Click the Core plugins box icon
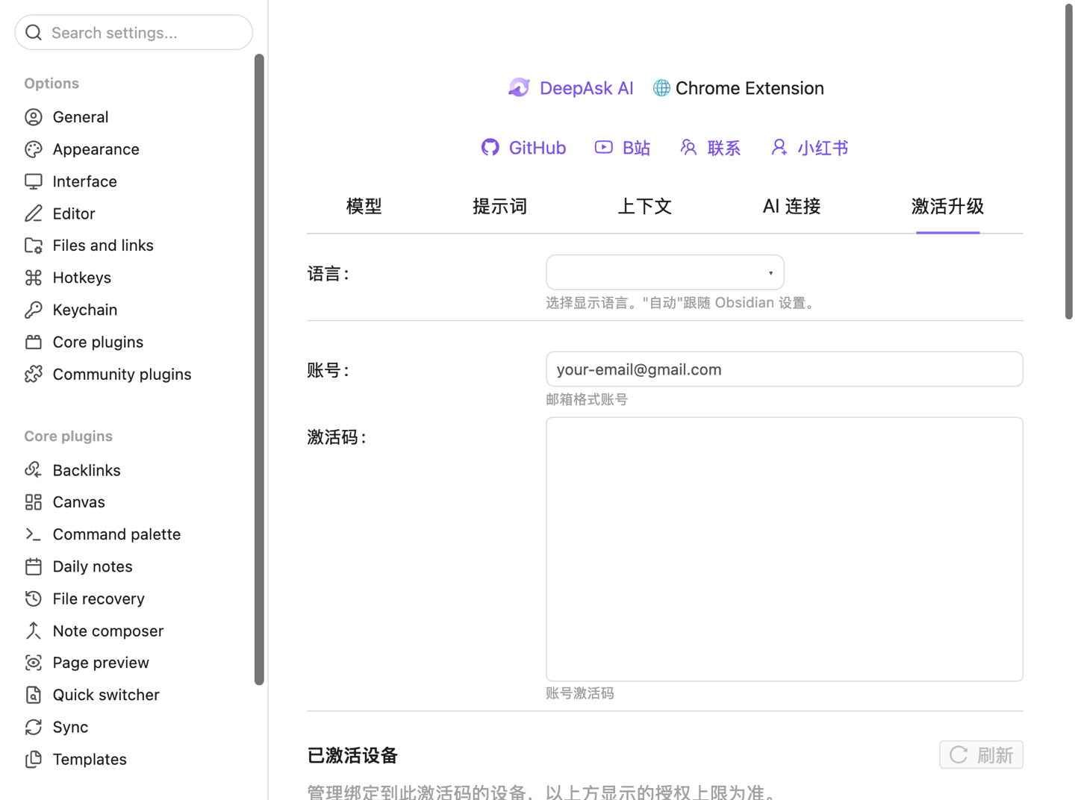 click(x=34, y=342)
